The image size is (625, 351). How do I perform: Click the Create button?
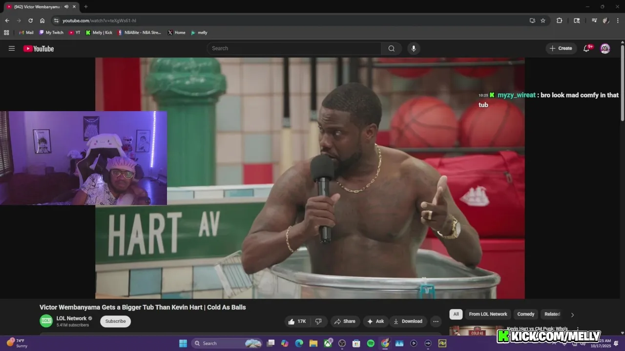[x=561, y=48]
